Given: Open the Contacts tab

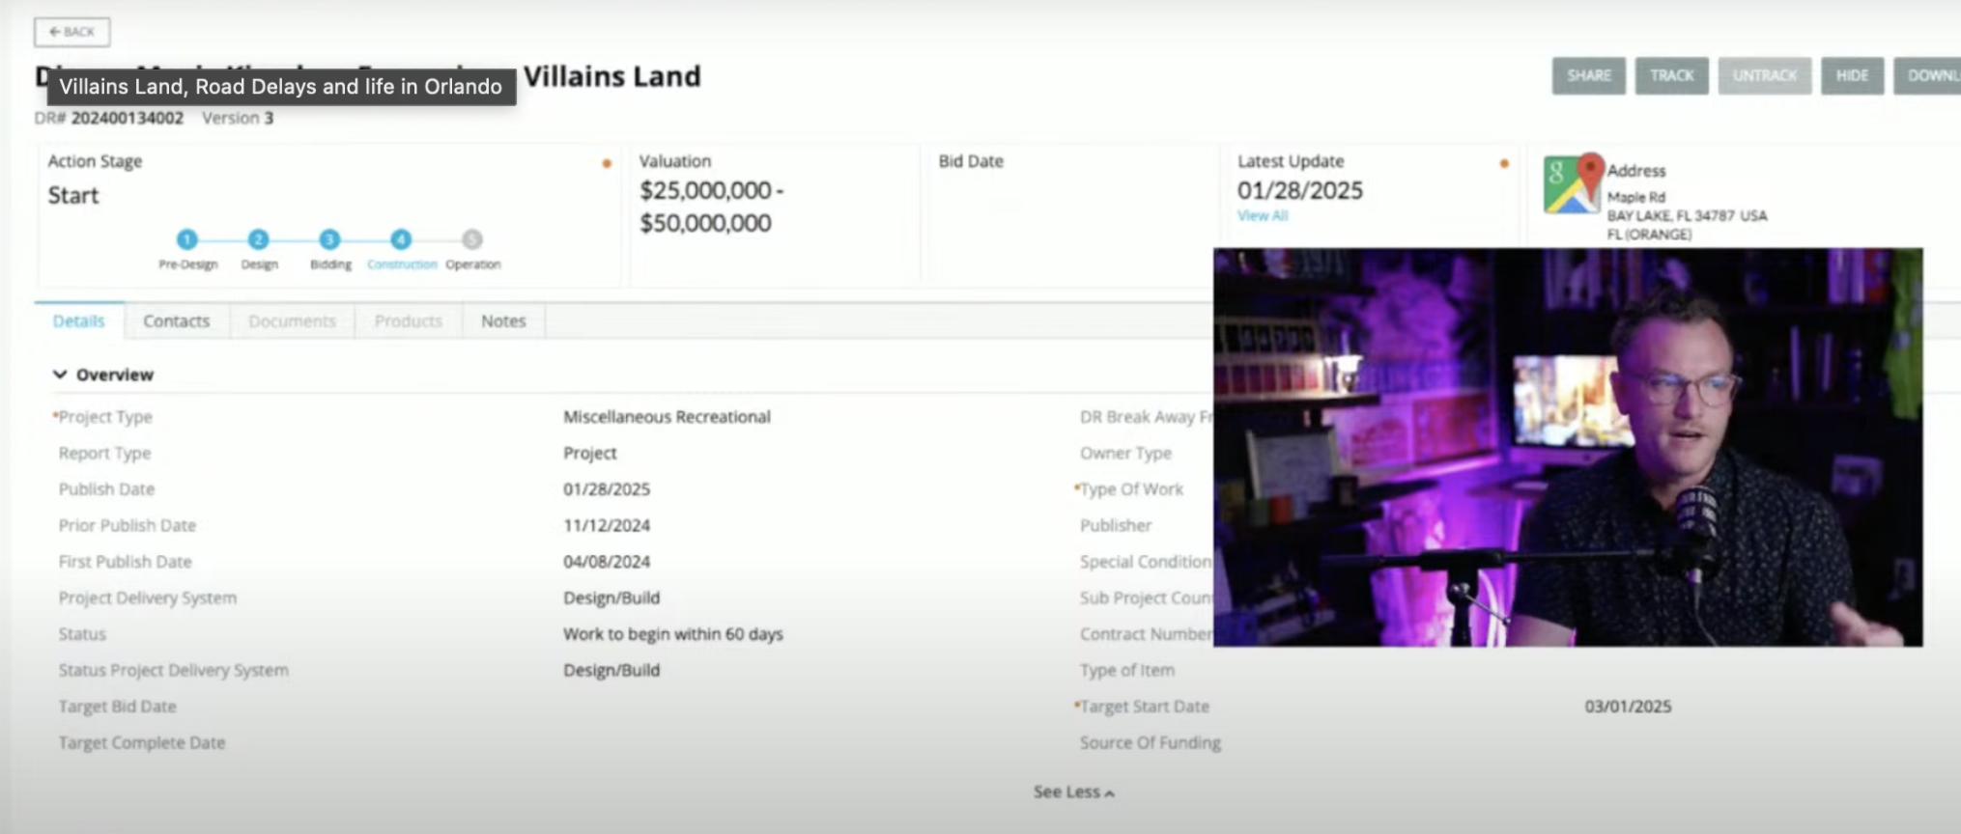Looking at the screenshot, I should 176,321.
